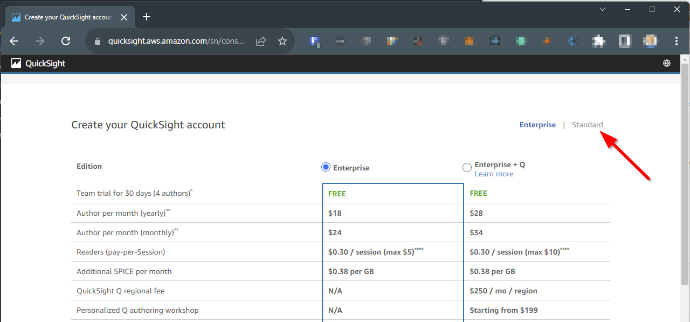Go back to the previous page
This screenshot has width=690, height=322.
(x=15, y=41)
